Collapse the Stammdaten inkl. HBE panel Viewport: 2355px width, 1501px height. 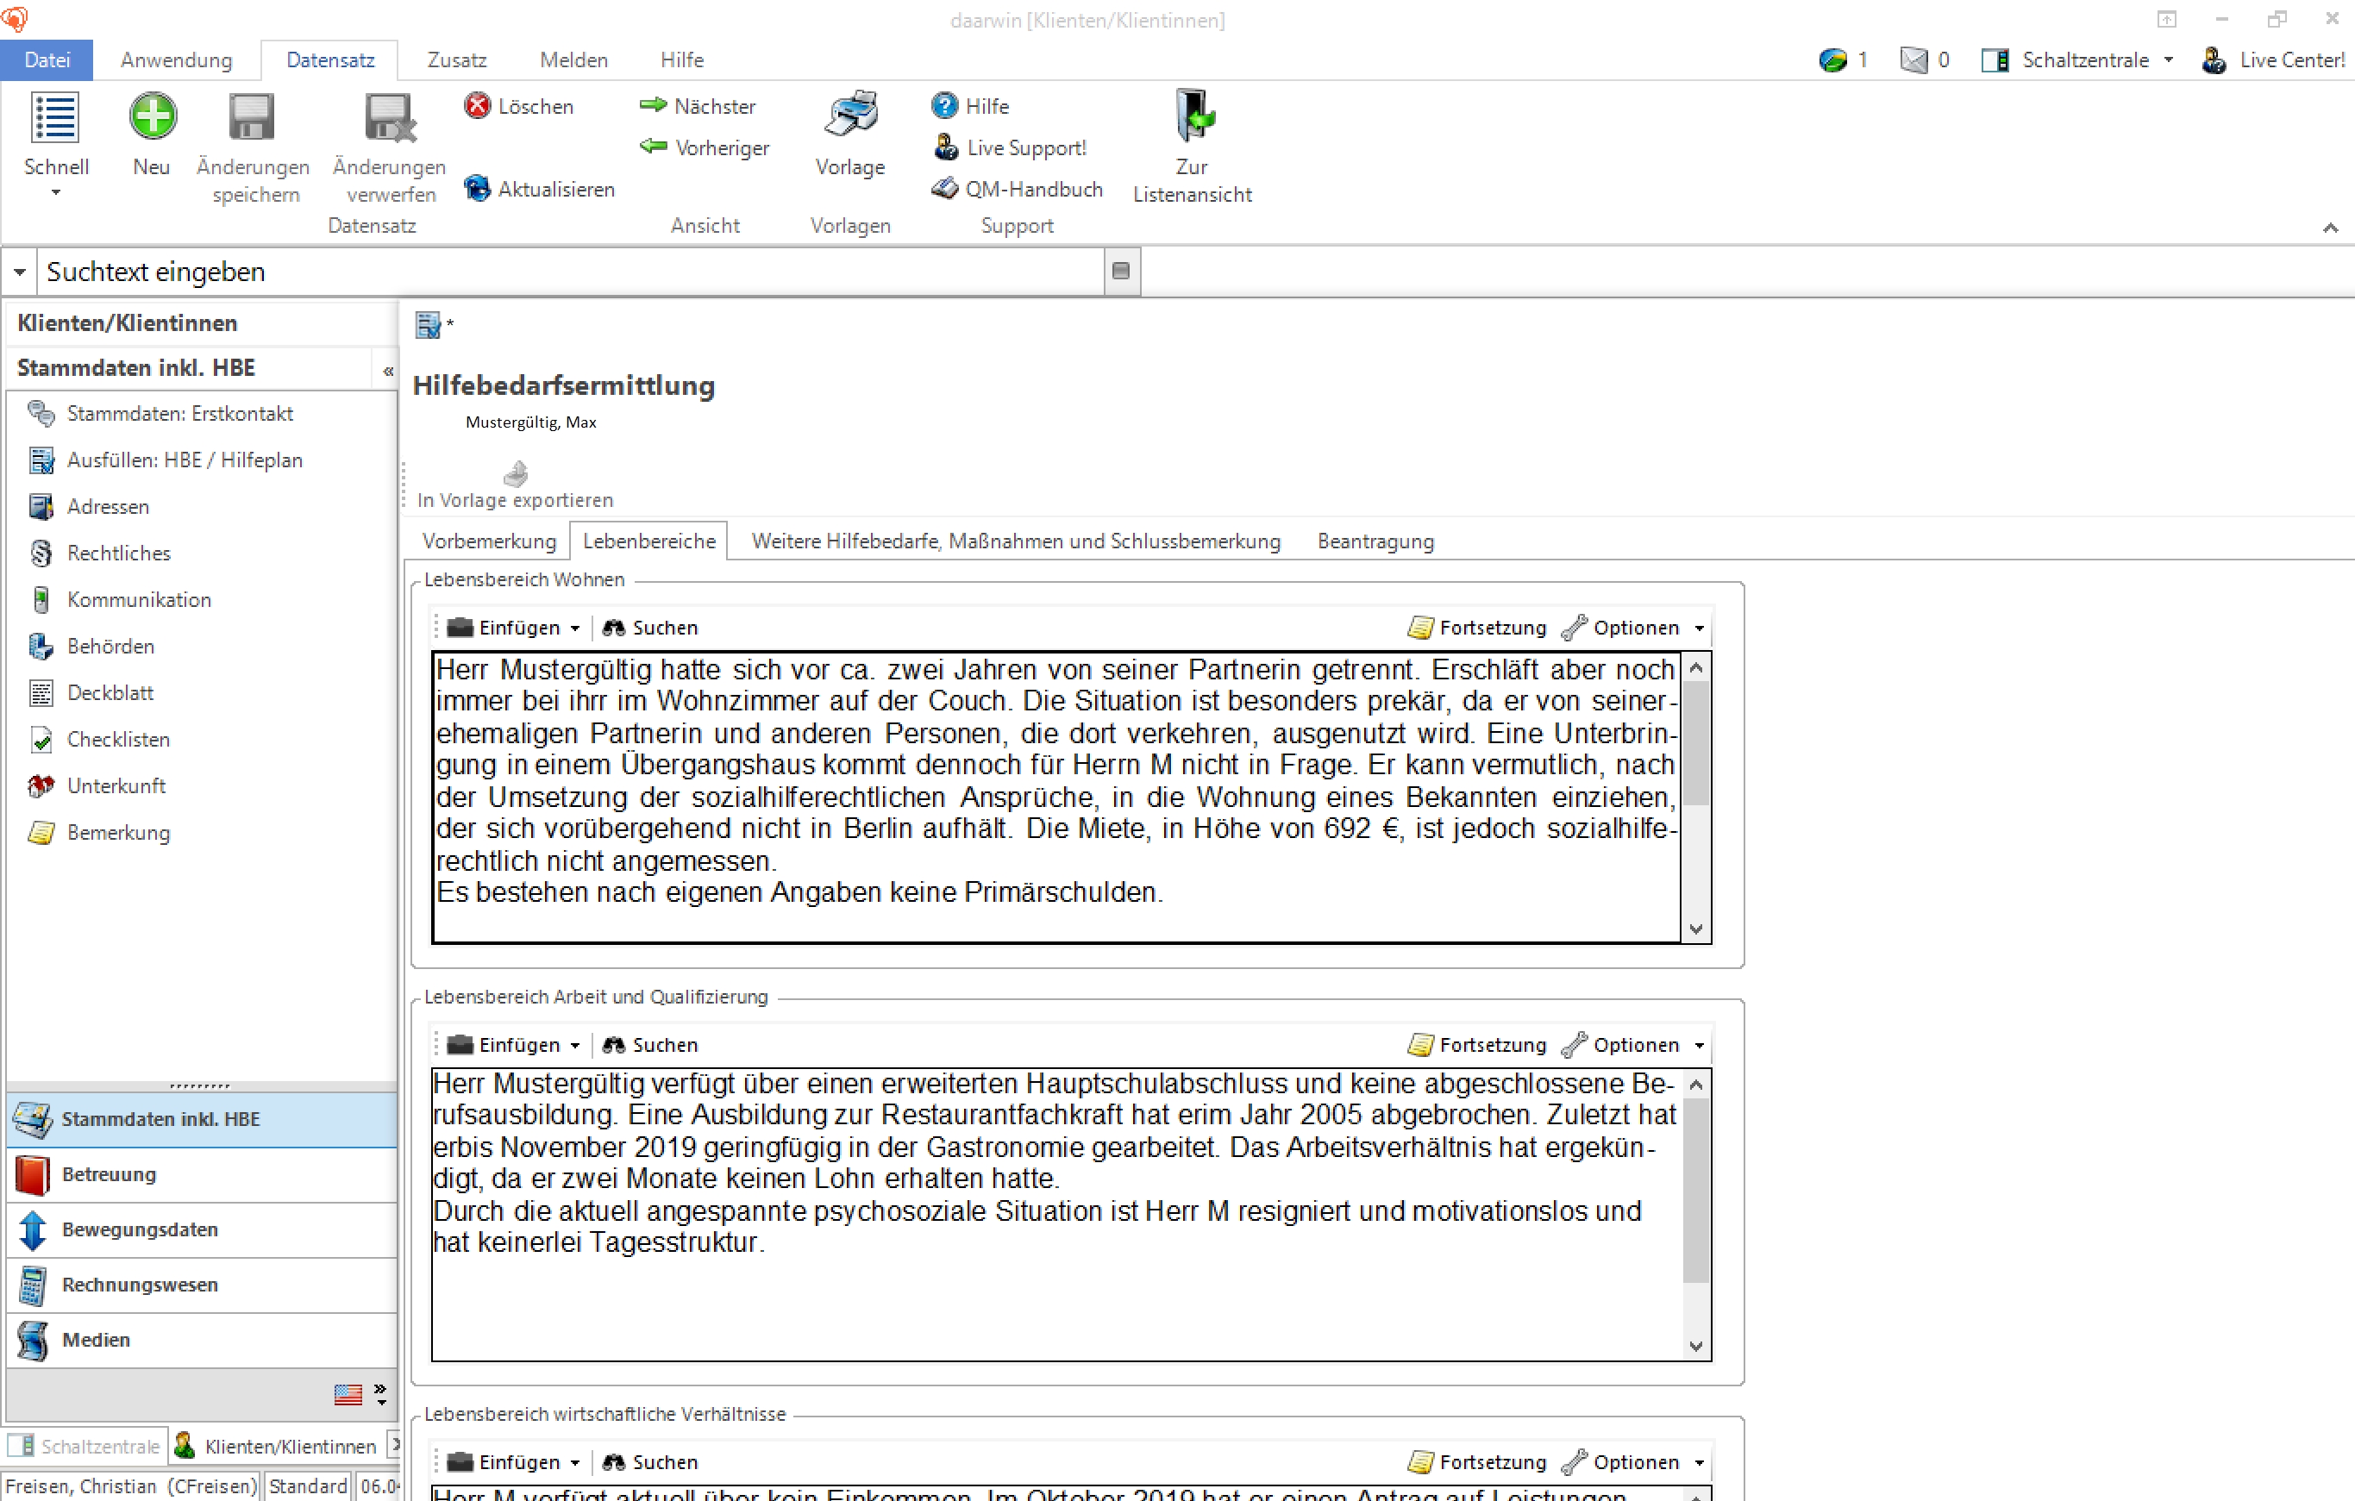pyautogui.click(x=387, y=371)
